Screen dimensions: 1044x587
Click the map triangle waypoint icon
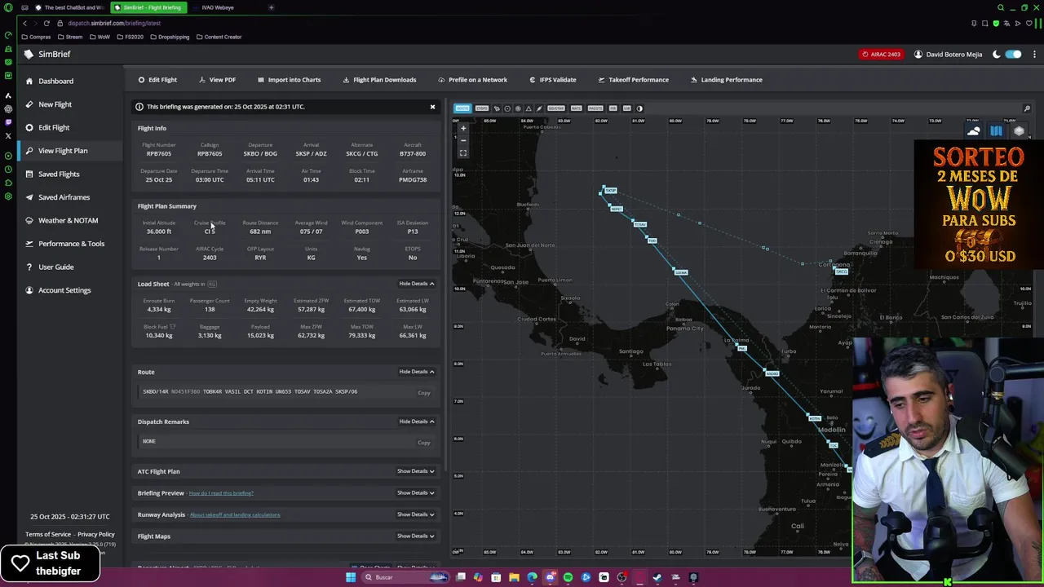529,108
